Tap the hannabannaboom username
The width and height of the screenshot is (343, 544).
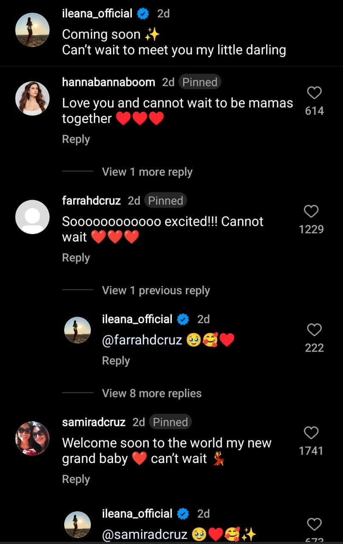(108, 82)
